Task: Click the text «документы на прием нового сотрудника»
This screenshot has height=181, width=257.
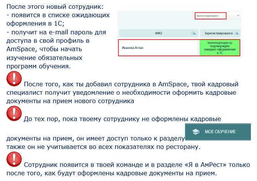Action: point(70,101)
